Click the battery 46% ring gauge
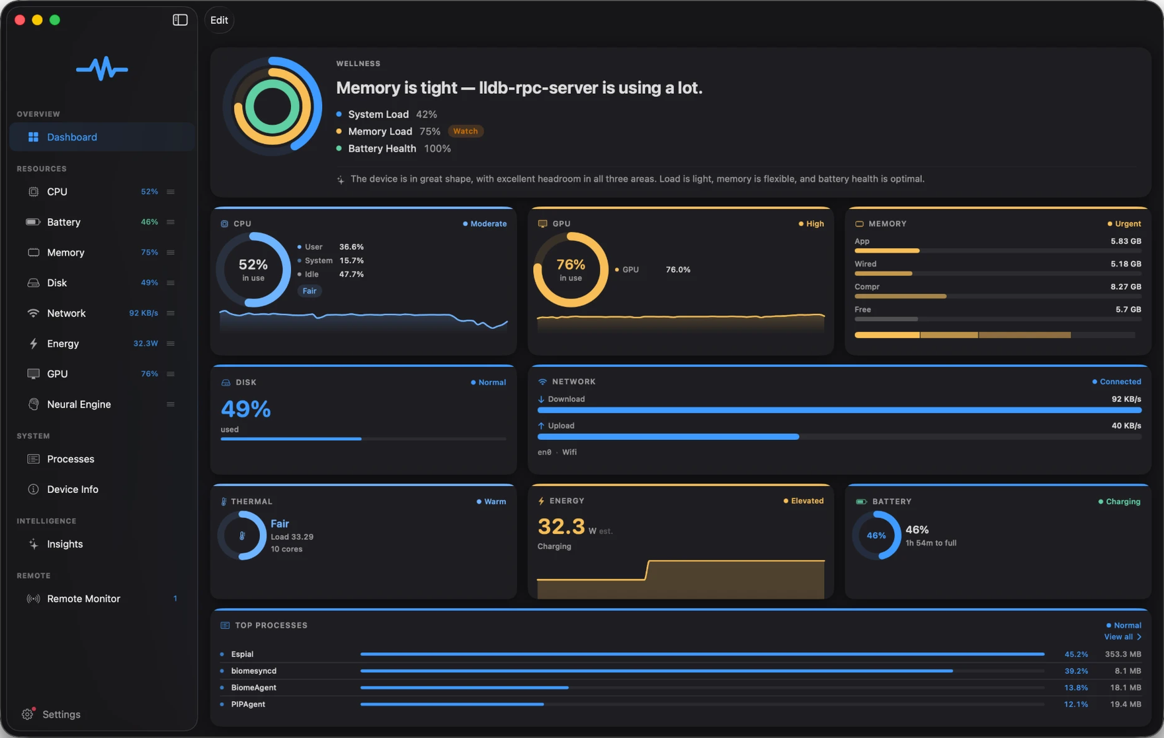The image size is (1164, 738). [876, 535]
